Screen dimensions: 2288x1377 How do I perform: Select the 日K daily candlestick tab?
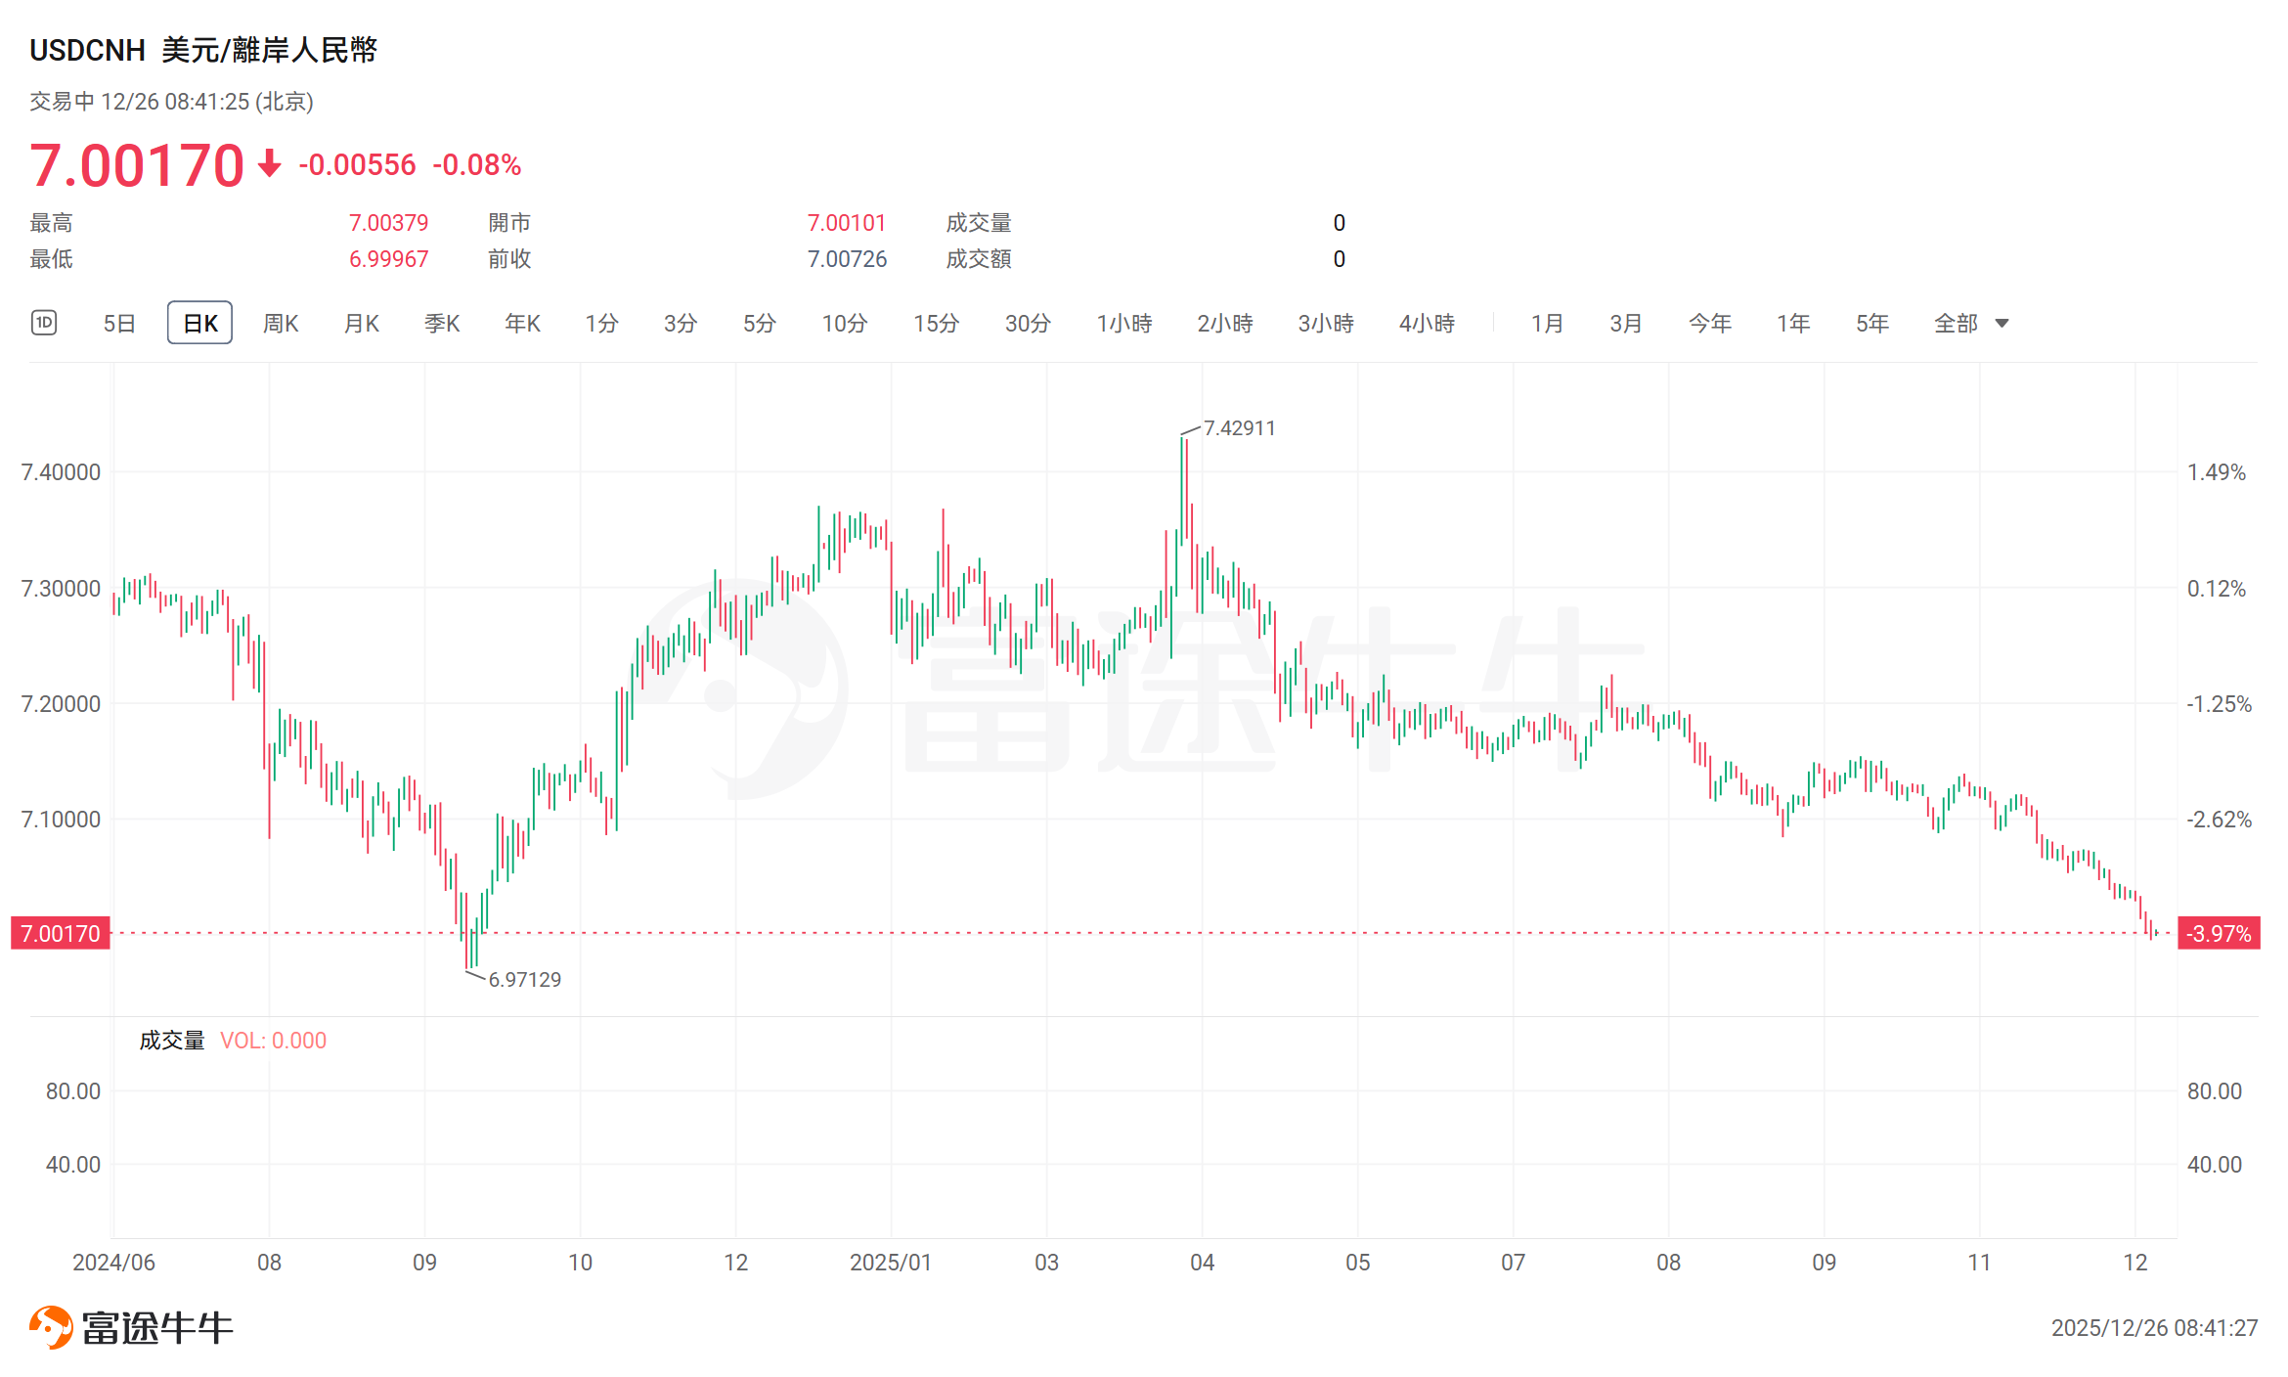(x=199, y=324)
